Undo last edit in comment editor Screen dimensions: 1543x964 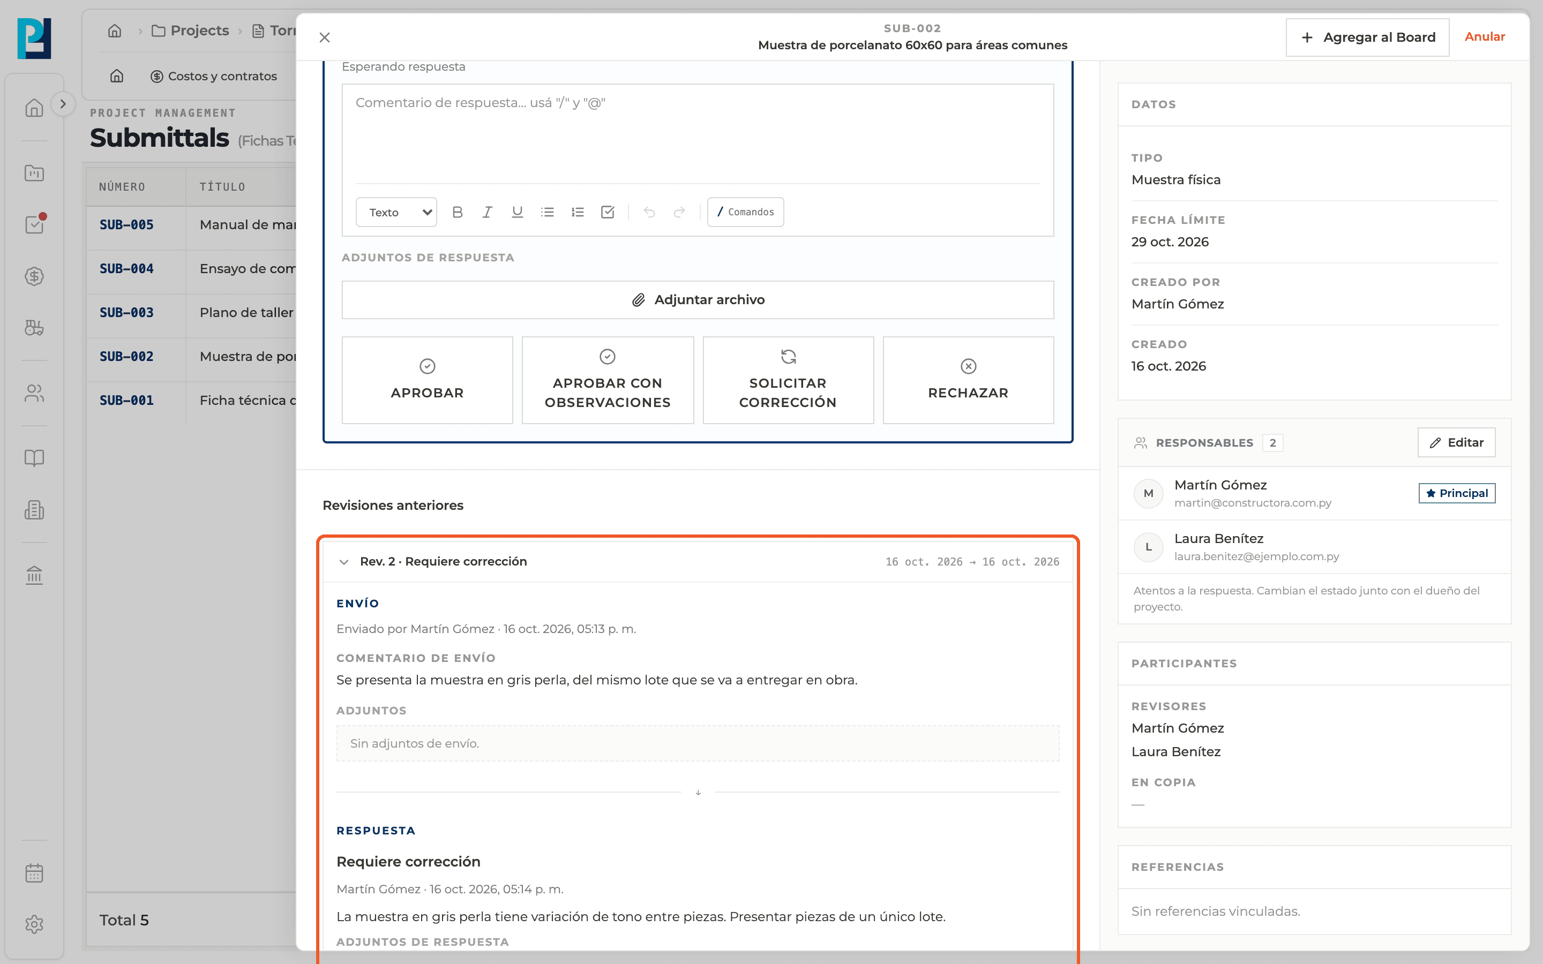tap(649, 212)
